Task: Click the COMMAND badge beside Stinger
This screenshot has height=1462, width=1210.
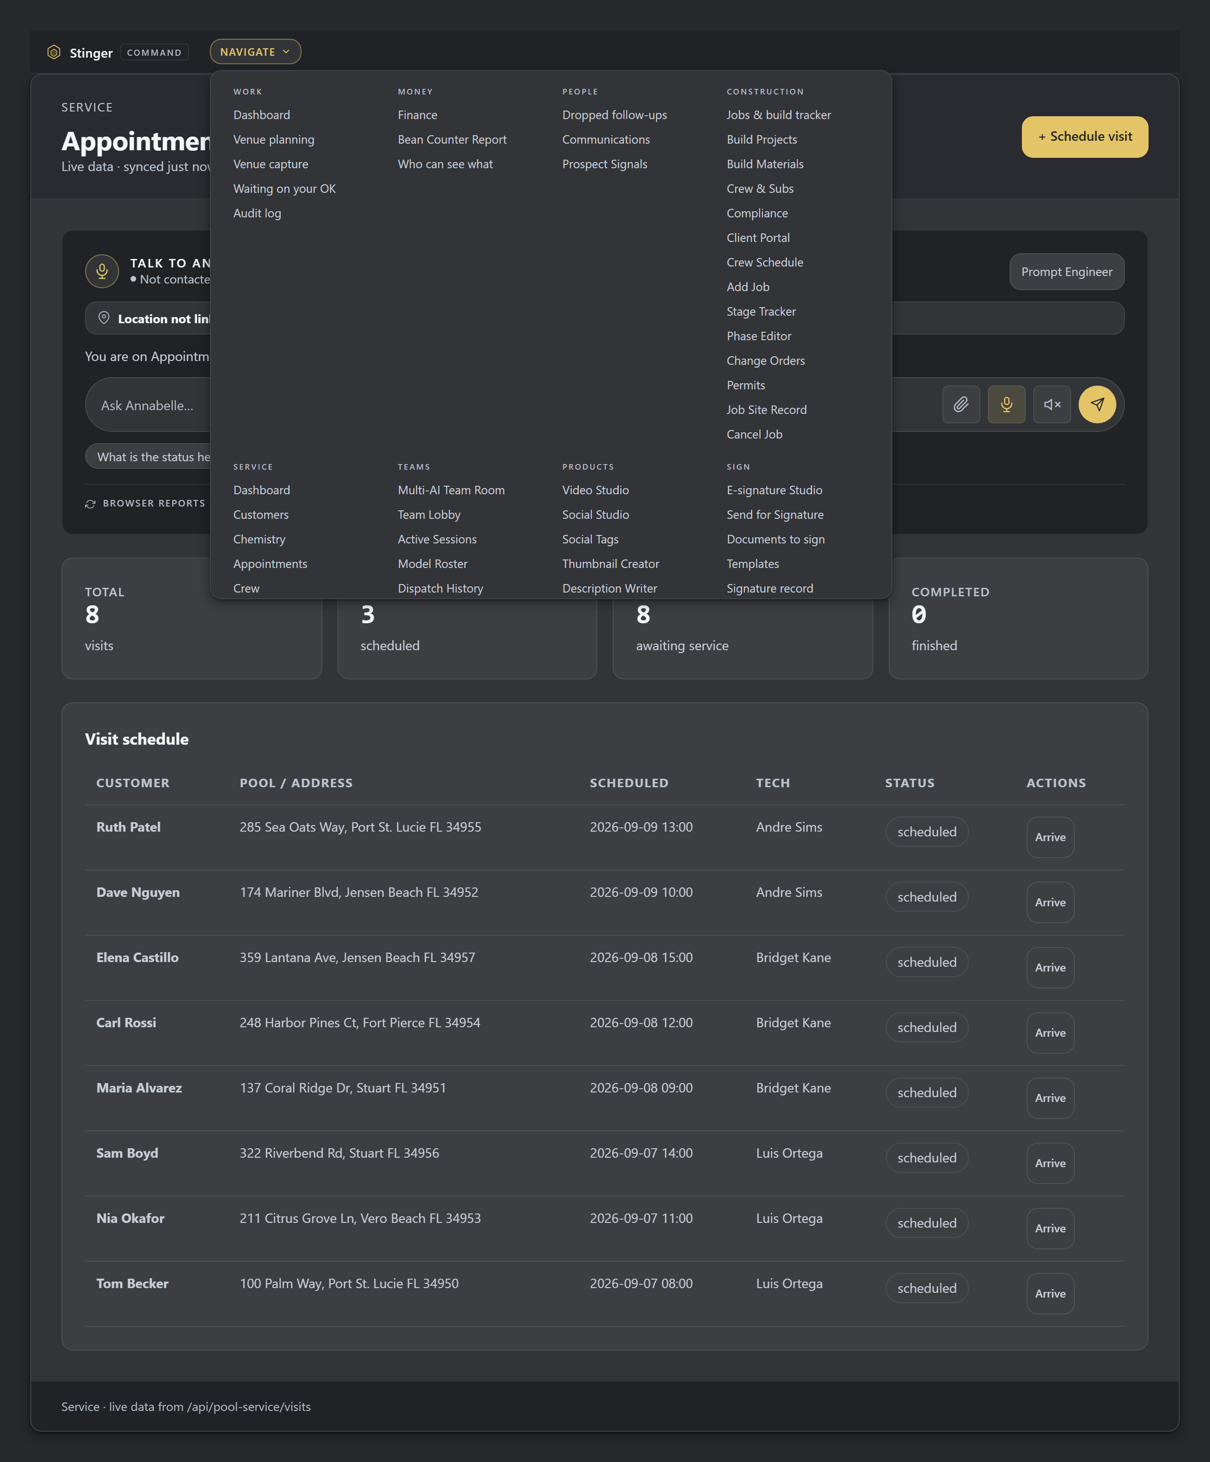Action: point(154,52)
